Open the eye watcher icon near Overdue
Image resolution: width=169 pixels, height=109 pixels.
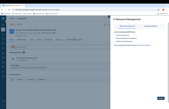point(18,25)
